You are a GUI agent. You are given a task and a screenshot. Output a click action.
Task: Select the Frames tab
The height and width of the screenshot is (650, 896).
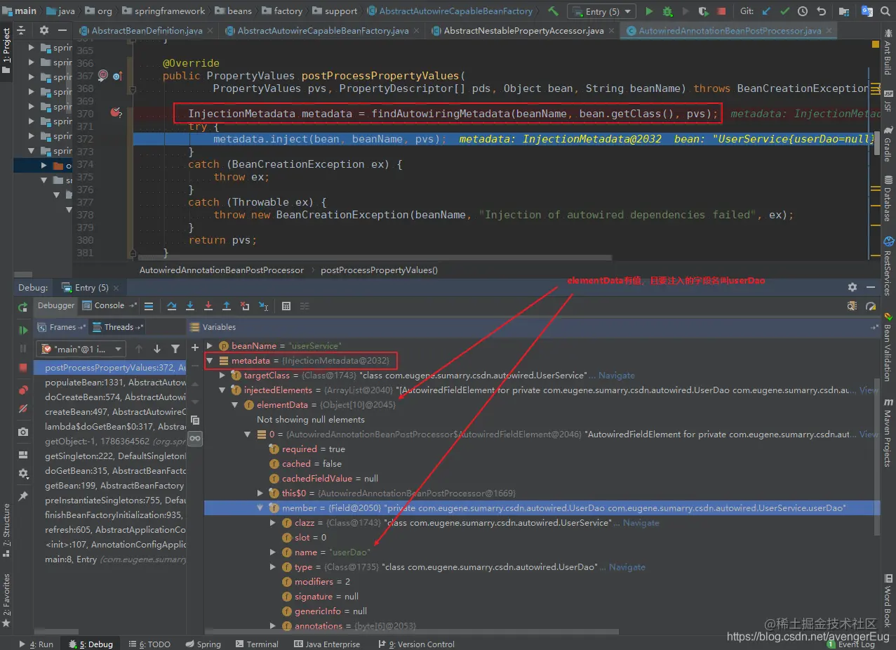point(62,327)
